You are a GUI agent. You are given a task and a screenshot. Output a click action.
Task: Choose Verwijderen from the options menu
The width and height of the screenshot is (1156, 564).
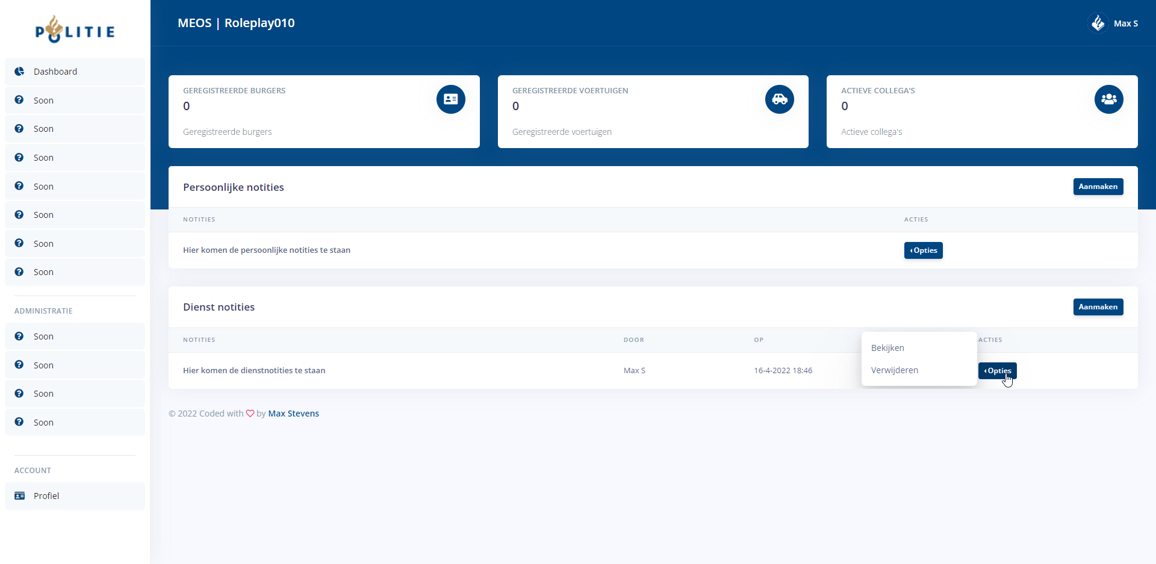pyautogui.click(x=894, y=370)
